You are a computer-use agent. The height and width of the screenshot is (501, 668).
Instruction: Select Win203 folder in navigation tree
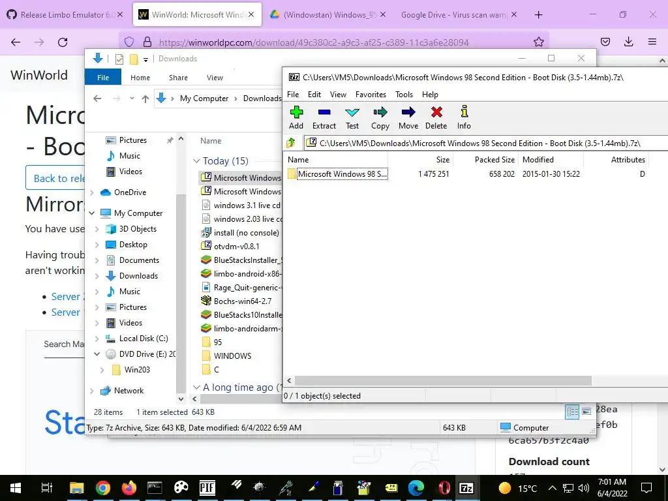[x=137, y=370]
